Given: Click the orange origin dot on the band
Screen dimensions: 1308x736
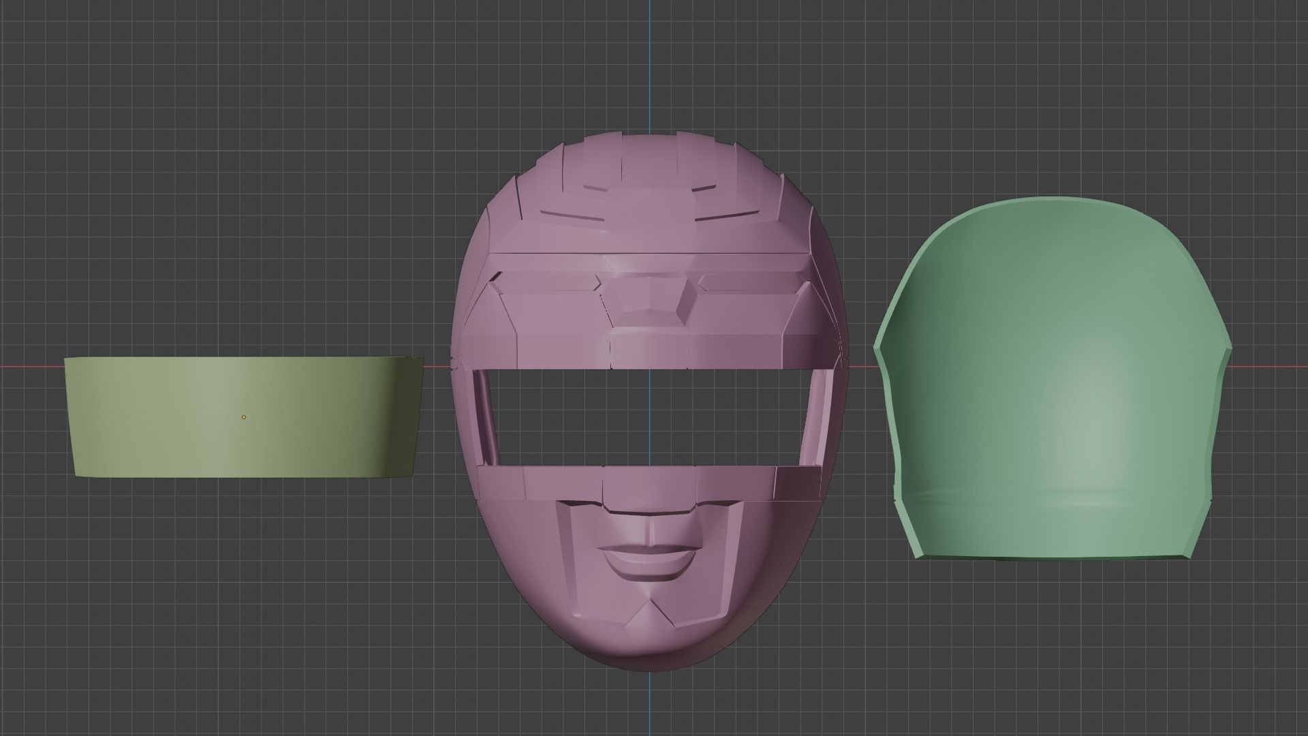Looking at the screenshot, I should pyautogui.click(x=244, y=417).
